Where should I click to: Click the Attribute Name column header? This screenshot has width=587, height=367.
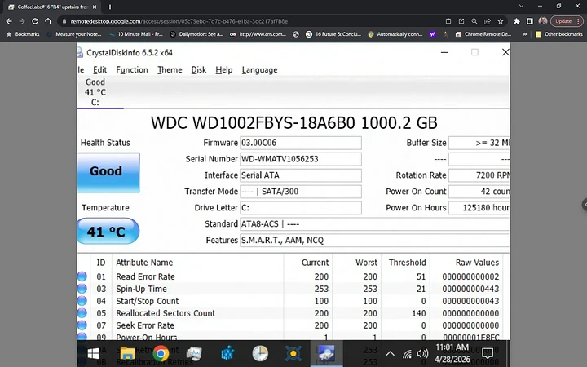pos(198,263)
